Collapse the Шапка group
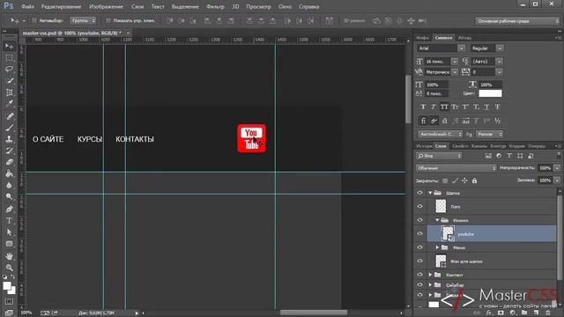The width and height of the screenshot is (564, 317). click(x=430, y=193)
